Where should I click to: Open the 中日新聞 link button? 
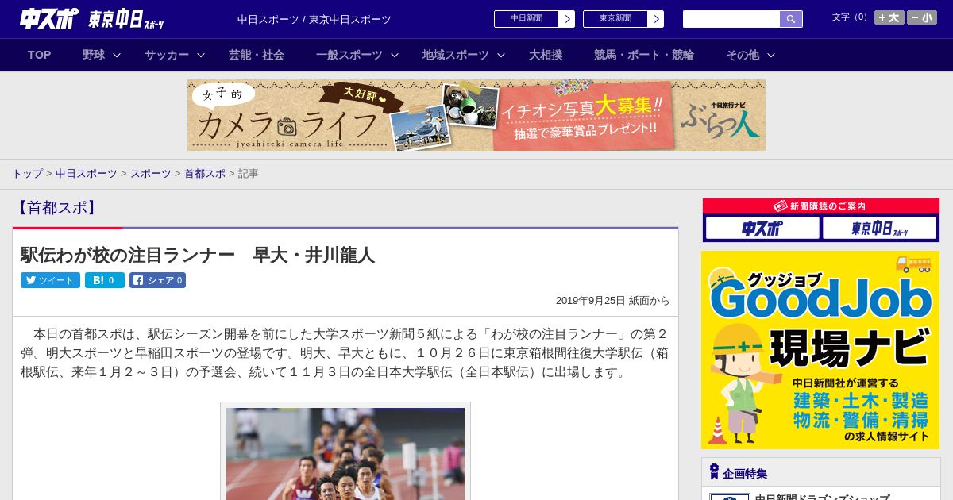pyautogui.click(x=527, y=19)
